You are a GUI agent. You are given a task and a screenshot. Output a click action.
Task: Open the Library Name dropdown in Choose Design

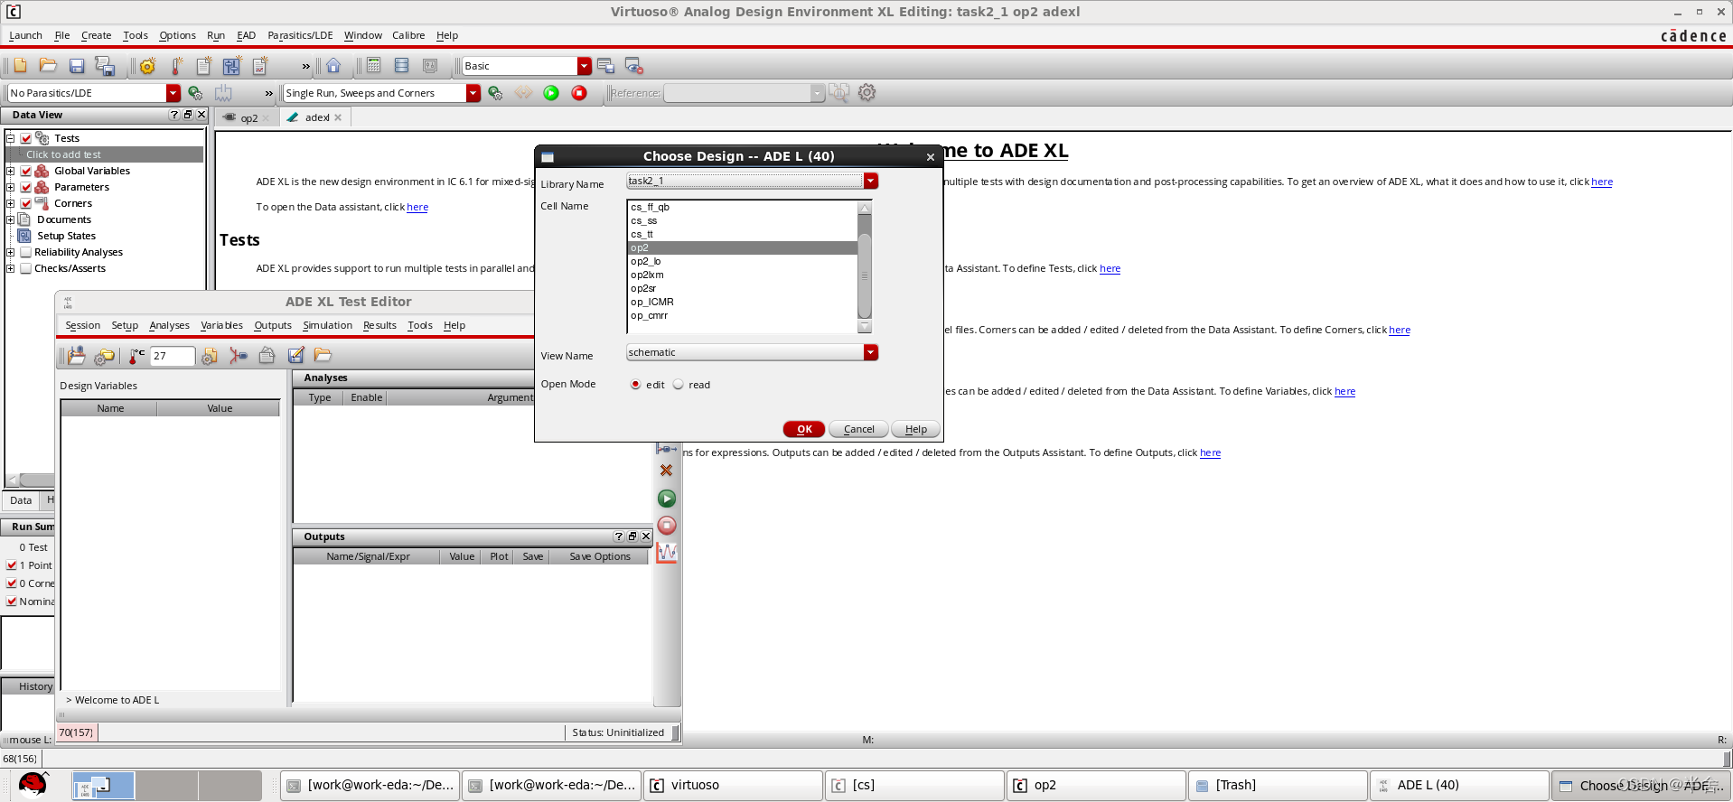[x=870, y=181]
